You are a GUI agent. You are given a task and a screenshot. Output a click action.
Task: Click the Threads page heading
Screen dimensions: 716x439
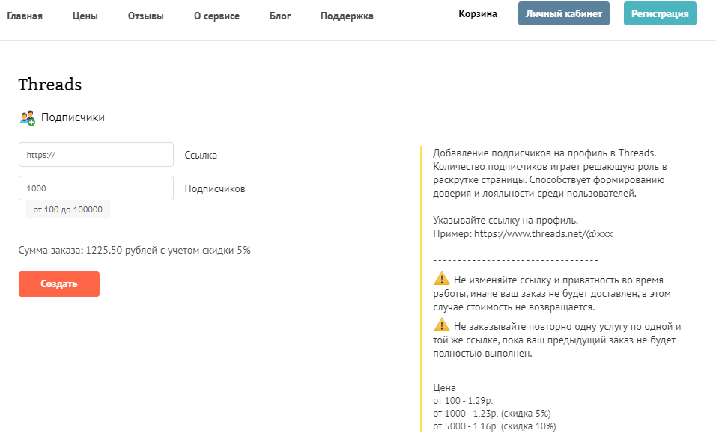50,85
